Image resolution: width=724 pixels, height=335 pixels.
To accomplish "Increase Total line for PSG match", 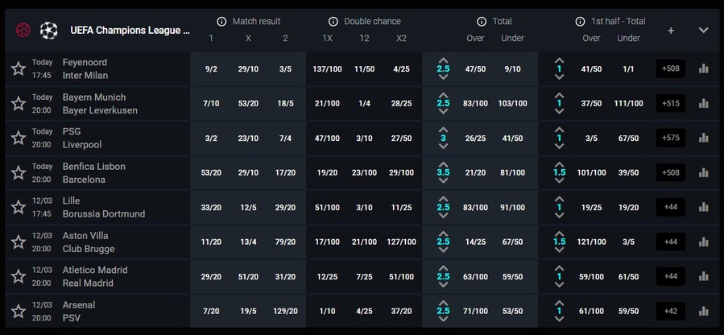I will pyautogui.click(x=443, y=130).
